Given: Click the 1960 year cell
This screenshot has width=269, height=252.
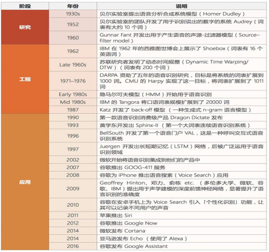Looking at the screenshot, I should click(x=73, y=38).
